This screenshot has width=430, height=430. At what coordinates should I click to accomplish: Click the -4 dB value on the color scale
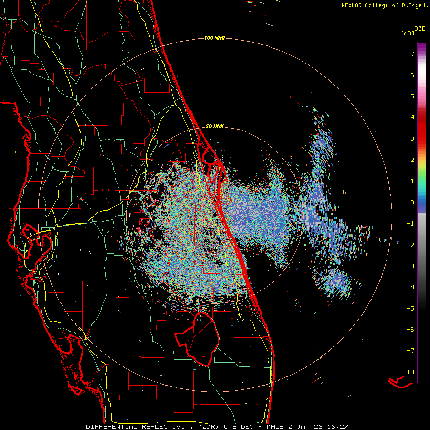pyautogui.click(x=410, y=287)
